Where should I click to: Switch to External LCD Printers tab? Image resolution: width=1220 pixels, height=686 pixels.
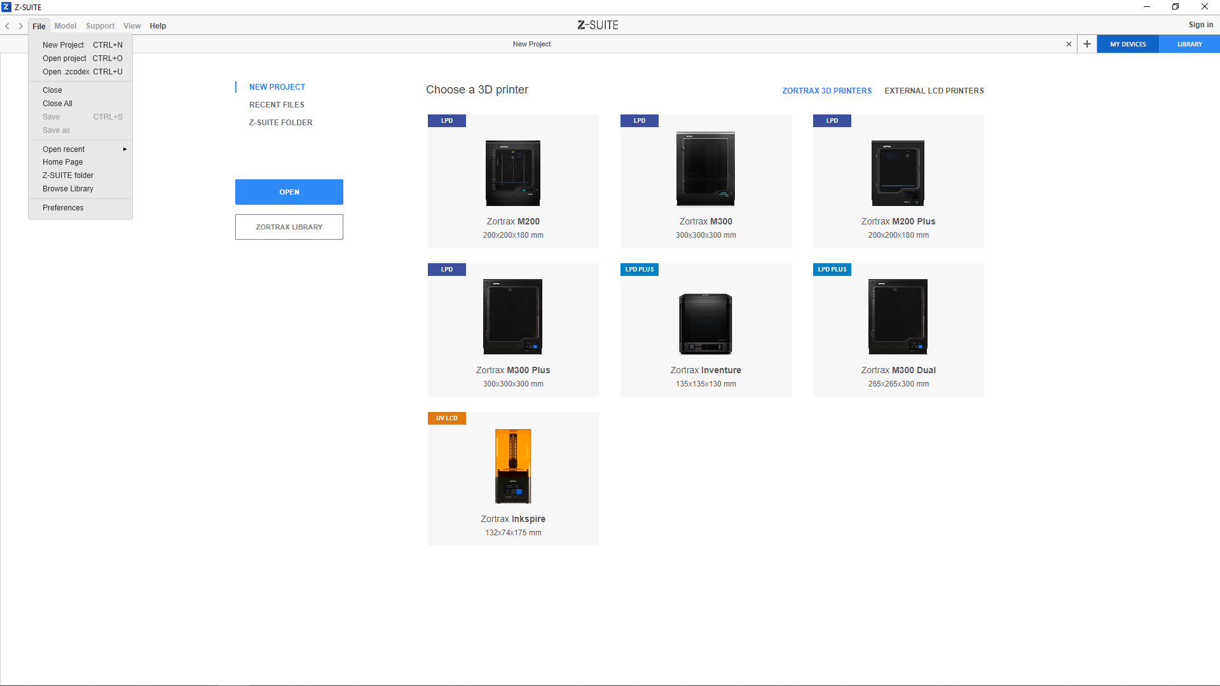tap(934, 91)
